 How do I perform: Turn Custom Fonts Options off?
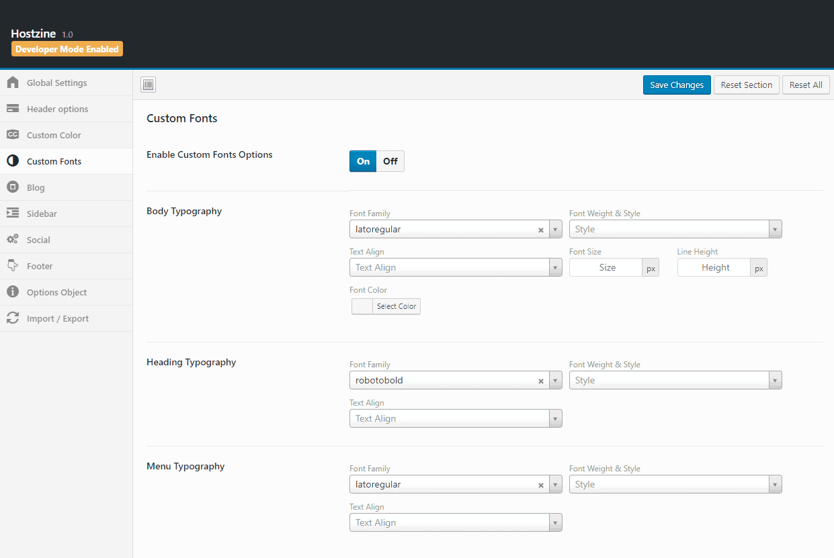(x=390, y=161)
